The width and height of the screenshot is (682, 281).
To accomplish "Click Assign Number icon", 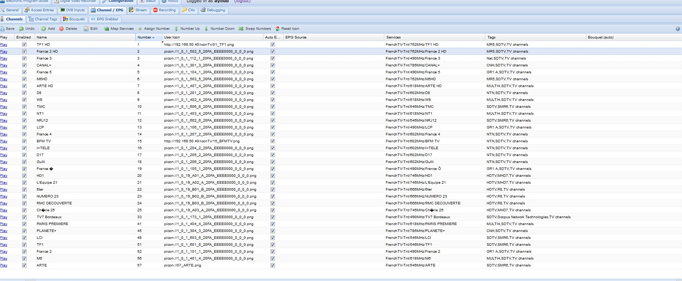I will (x=140, y=29).
